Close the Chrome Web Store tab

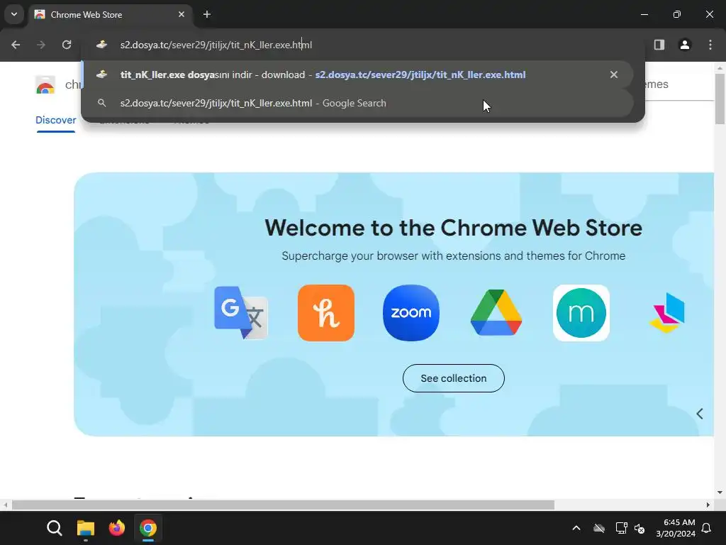pos(181,14)
